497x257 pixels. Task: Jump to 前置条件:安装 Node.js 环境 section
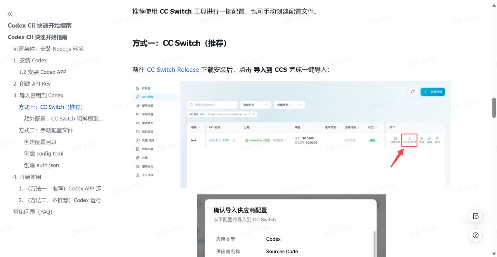[x=48, y=49]
